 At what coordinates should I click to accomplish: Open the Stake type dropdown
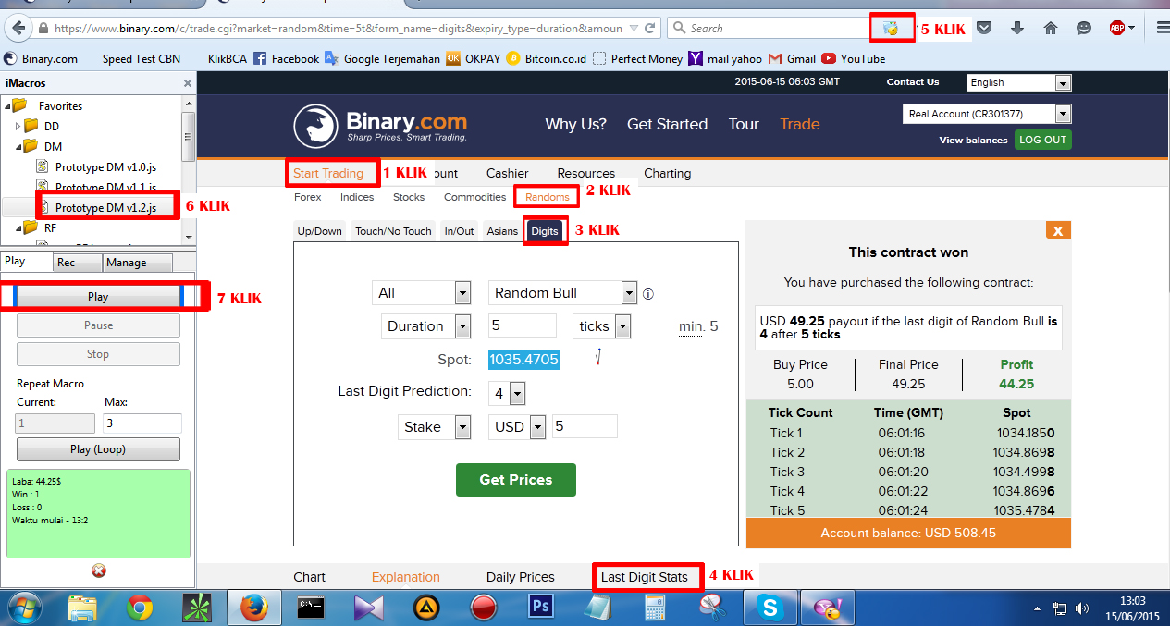coord(435,427)
